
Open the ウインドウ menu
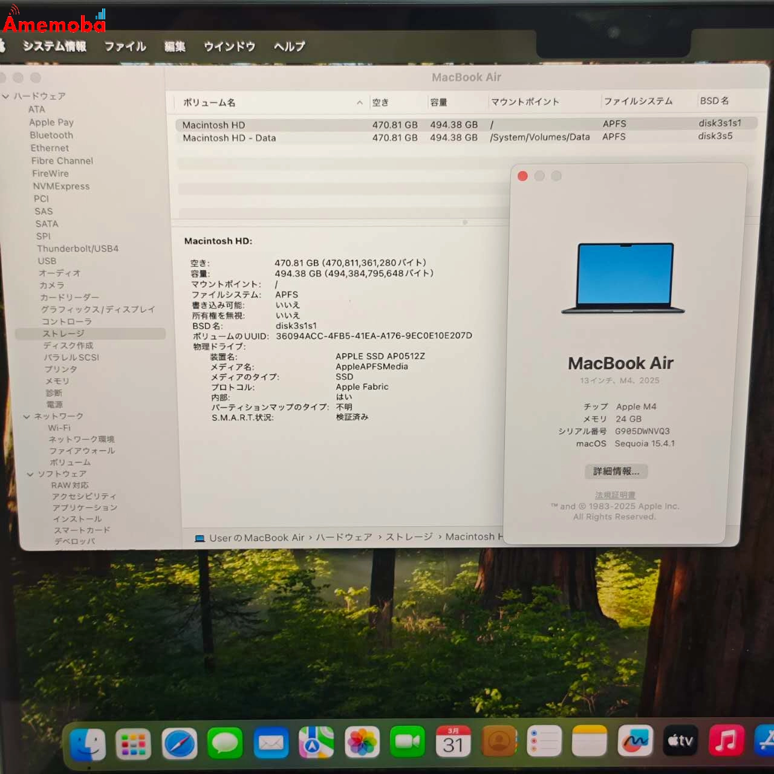click(x=229, y=47)
